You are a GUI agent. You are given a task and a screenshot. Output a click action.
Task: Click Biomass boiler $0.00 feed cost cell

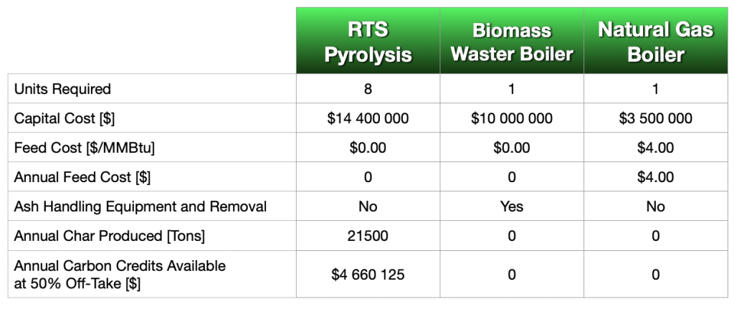(x=512, y=148)
